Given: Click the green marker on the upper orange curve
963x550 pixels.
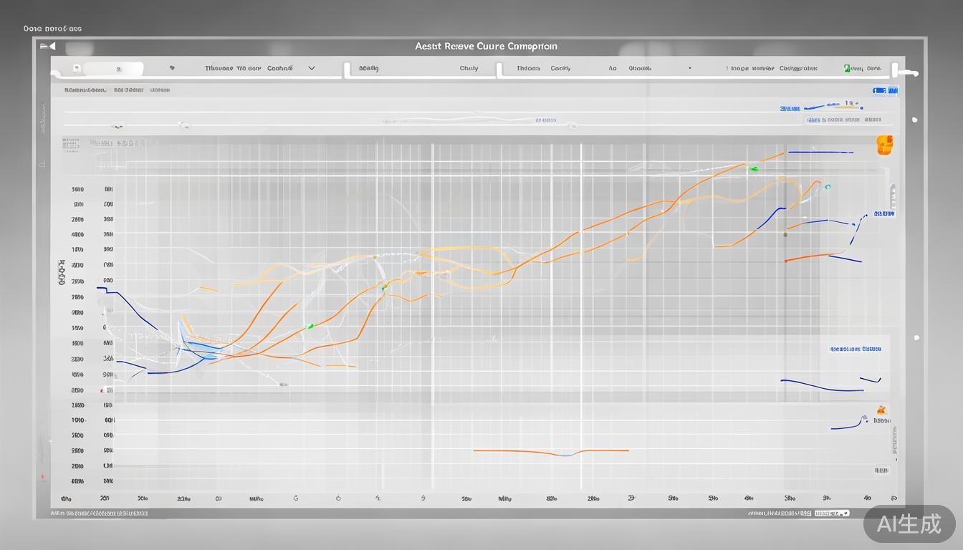Looking at the screenshot, I should [x=753, y=169].
